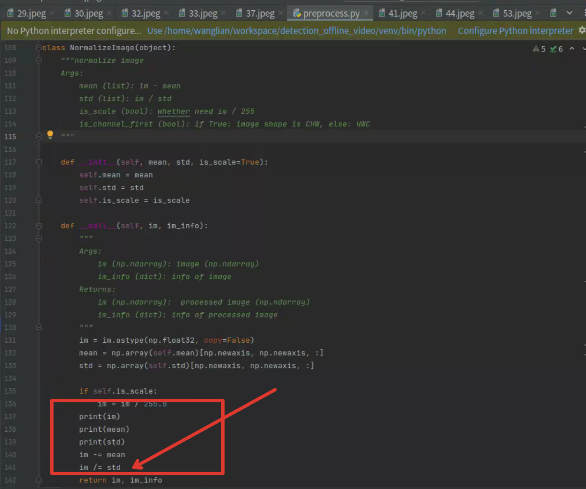Close the 37.jpeg tab
The image size is (586, 489).
pos(281,13)
